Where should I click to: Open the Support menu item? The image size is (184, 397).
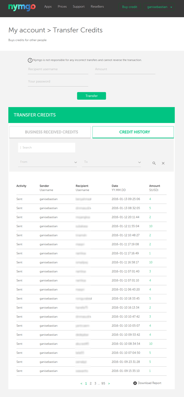point(79,6)
